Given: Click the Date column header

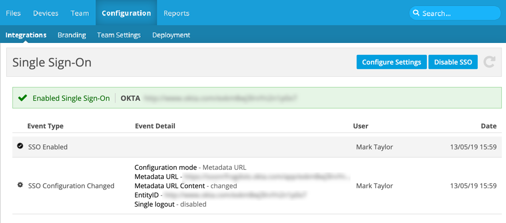Looking at the screenshot, I should click(x=488, y=126).
